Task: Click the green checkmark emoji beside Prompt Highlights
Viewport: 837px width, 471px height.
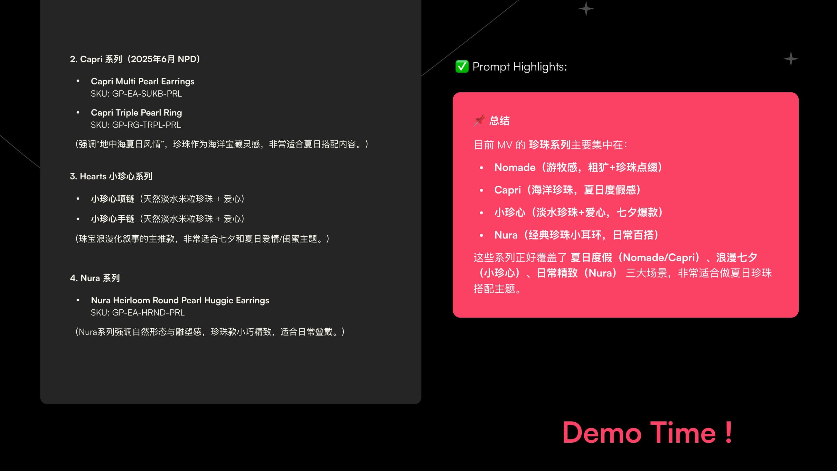Action: (462, 67)
